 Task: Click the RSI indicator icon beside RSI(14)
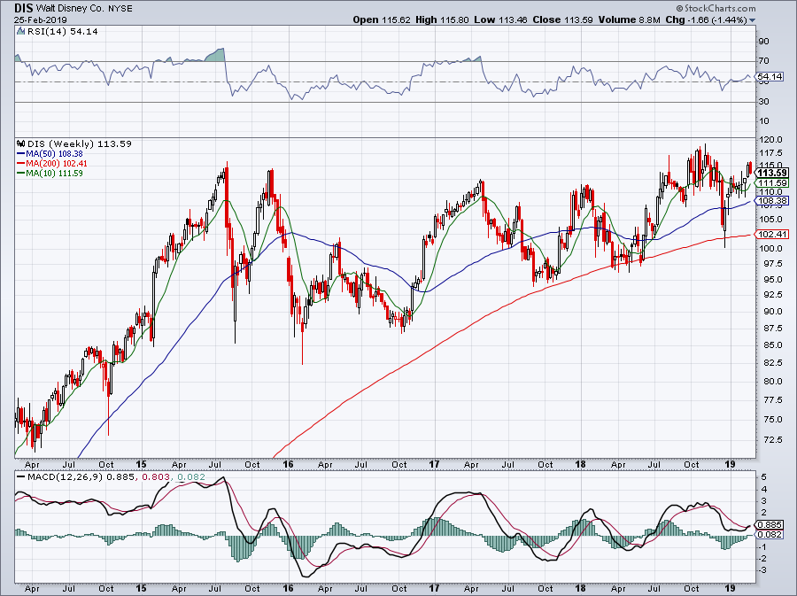pos(21,31)
